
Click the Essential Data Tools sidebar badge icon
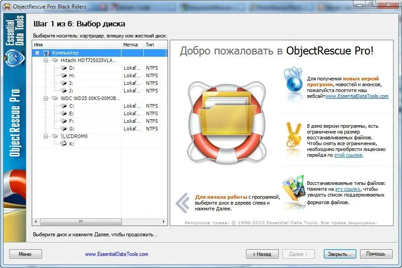[x=14, y=58]
